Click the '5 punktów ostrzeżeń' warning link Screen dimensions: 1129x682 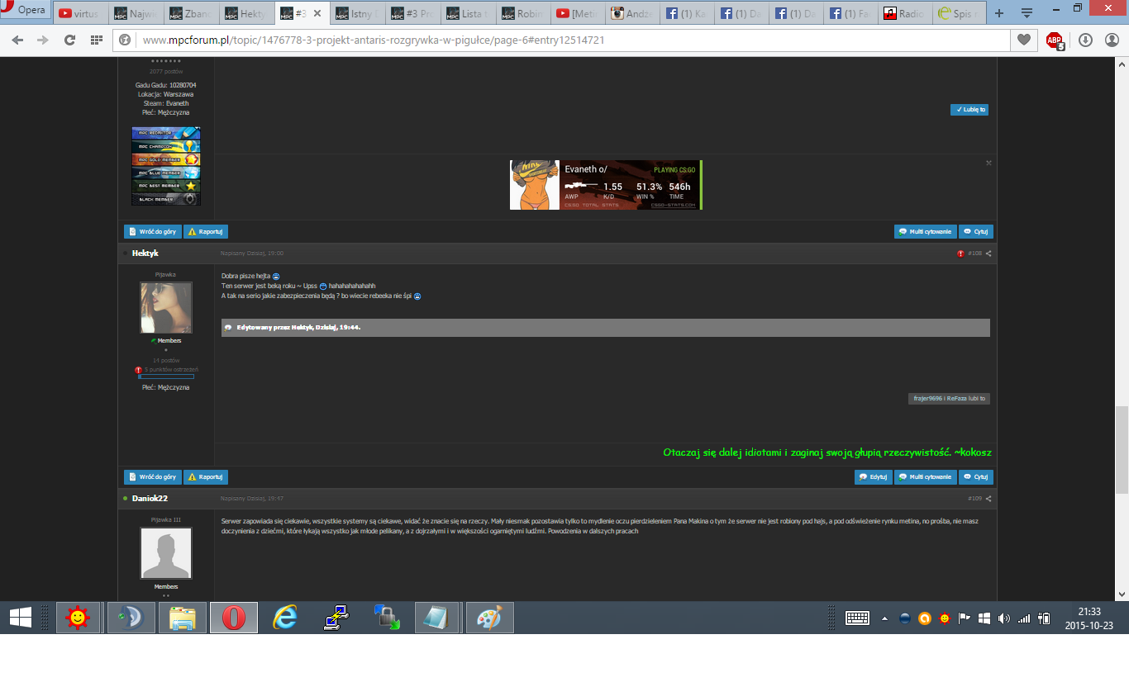171,370
